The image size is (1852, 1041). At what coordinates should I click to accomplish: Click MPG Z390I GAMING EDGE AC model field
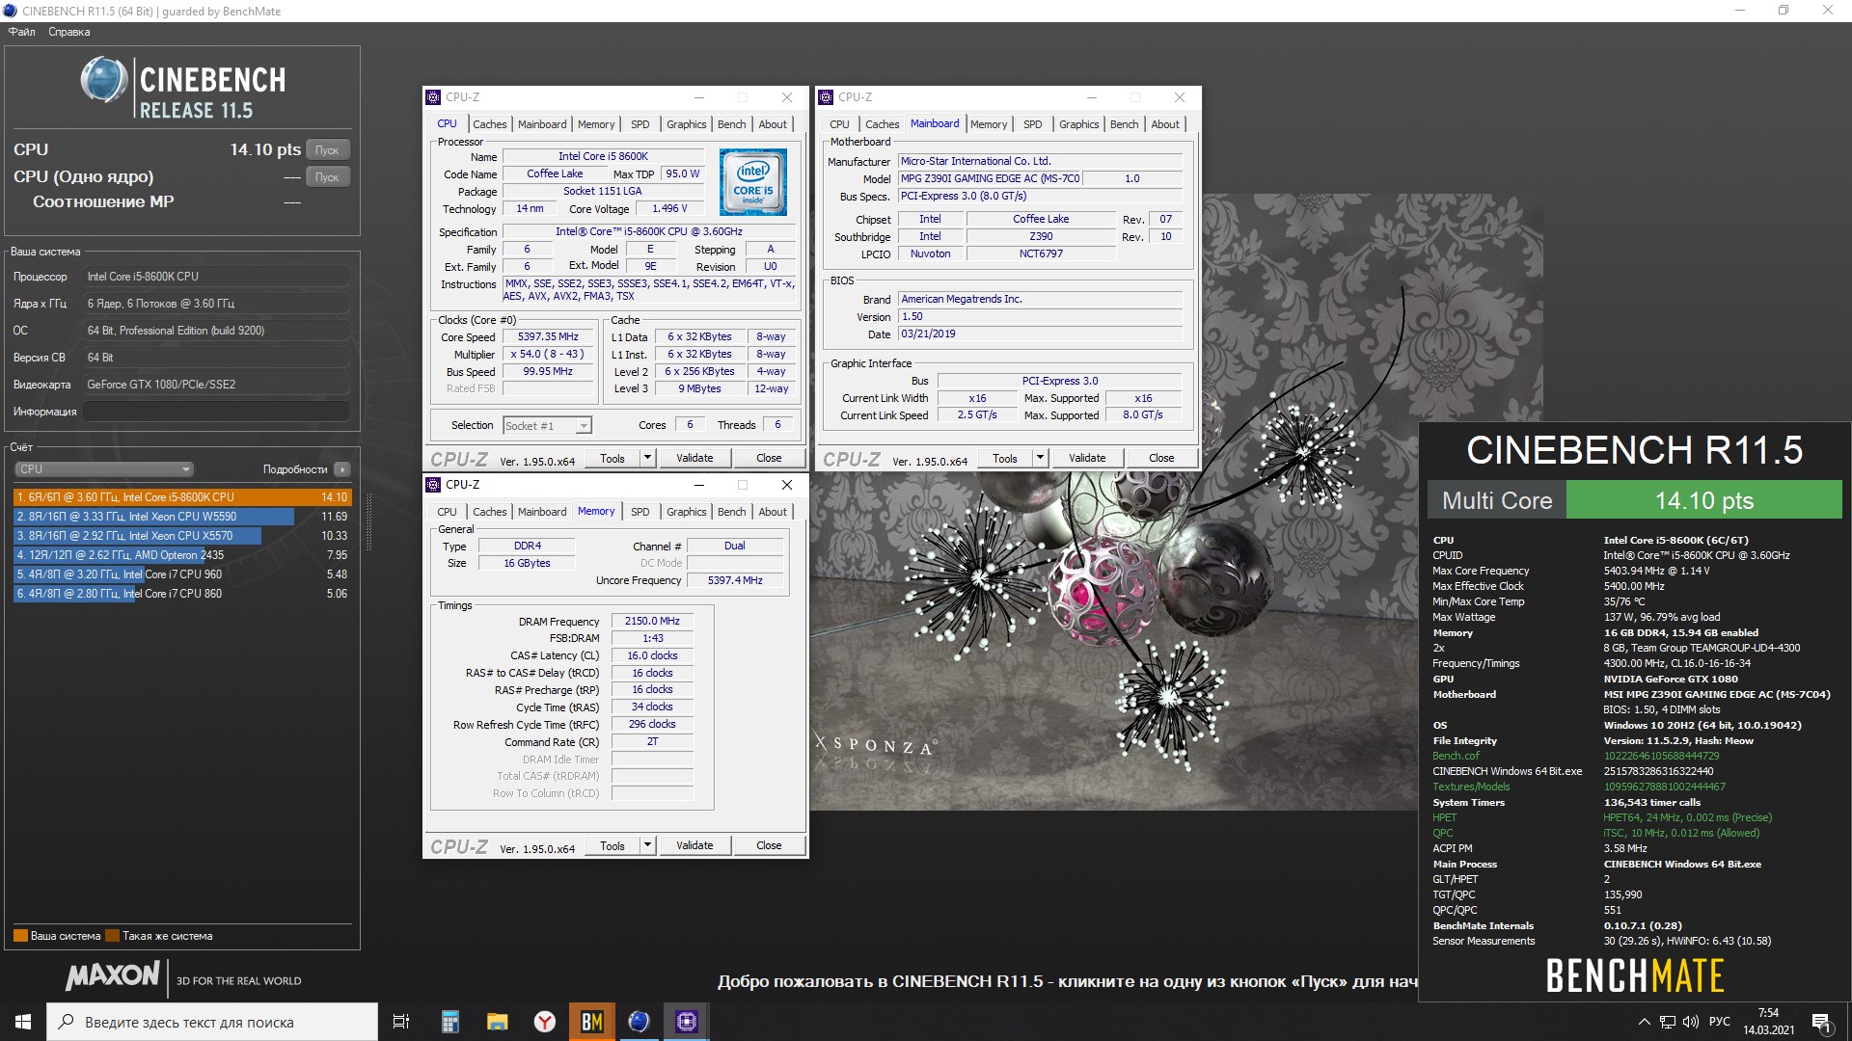pos(990,178)
